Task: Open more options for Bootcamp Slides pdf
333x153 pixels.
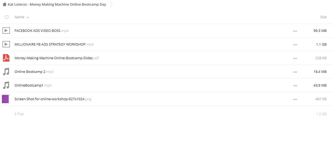Action: pyautogui.click(x=295, y=58)
